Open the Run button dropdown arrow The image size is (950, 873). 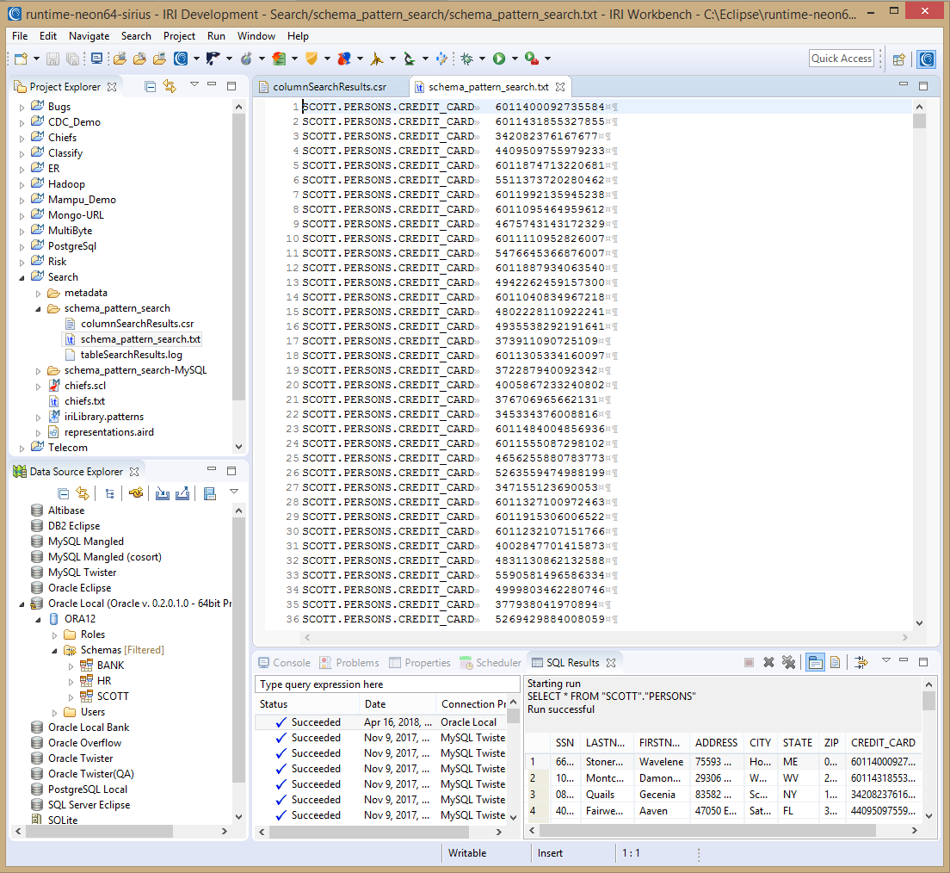(x=515, y=59)
